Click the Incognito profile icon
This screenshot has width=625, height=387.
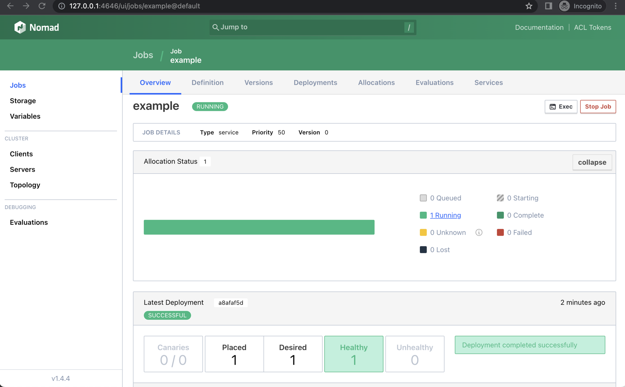[x=565, y=6]
